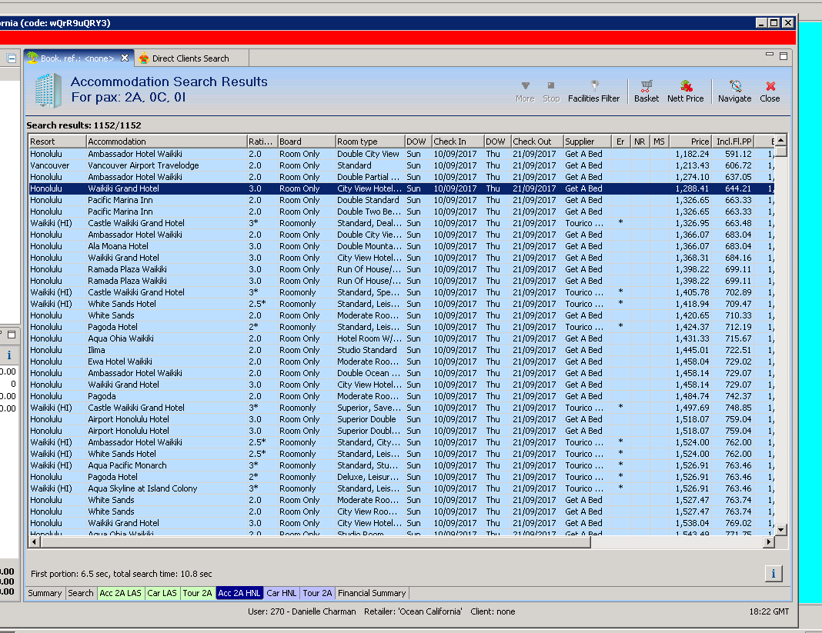Click the Navigate toolbar icon
This screenshot has width=822, height=633.
734,91
